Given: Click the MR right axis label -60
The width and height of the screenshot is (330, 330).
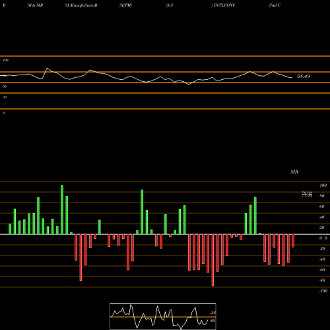Looking at the screenshot, I should (x=322, y=270).
